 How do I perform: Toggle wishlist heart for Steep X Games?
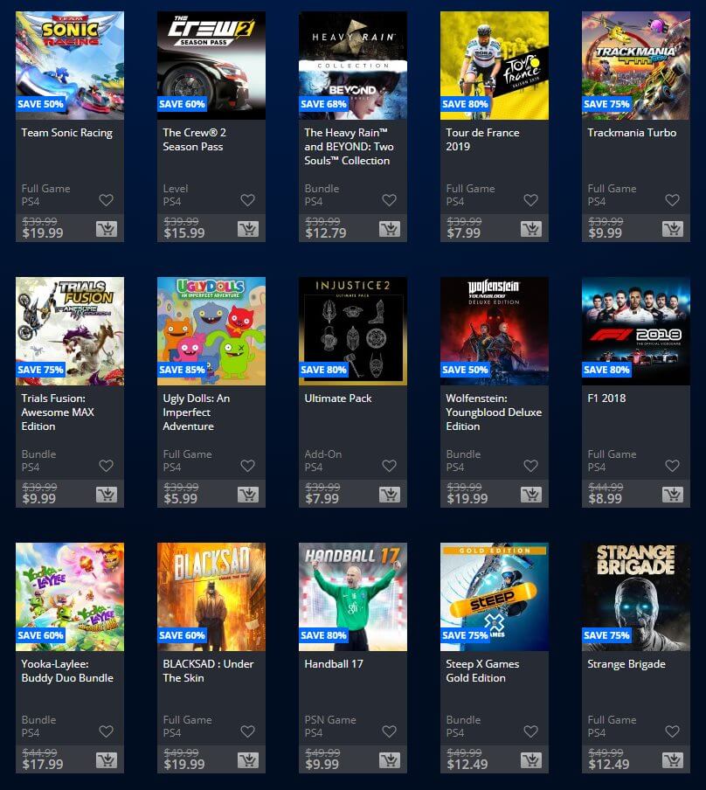click(530, 731)
